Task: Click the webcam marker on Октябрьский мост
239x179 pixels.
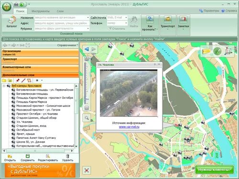Action: point(203,123)
